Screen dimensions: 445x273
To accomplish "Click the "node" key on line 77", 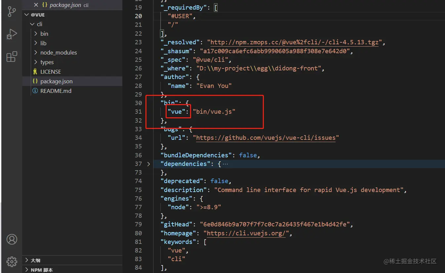I will (x=178, y=207).
